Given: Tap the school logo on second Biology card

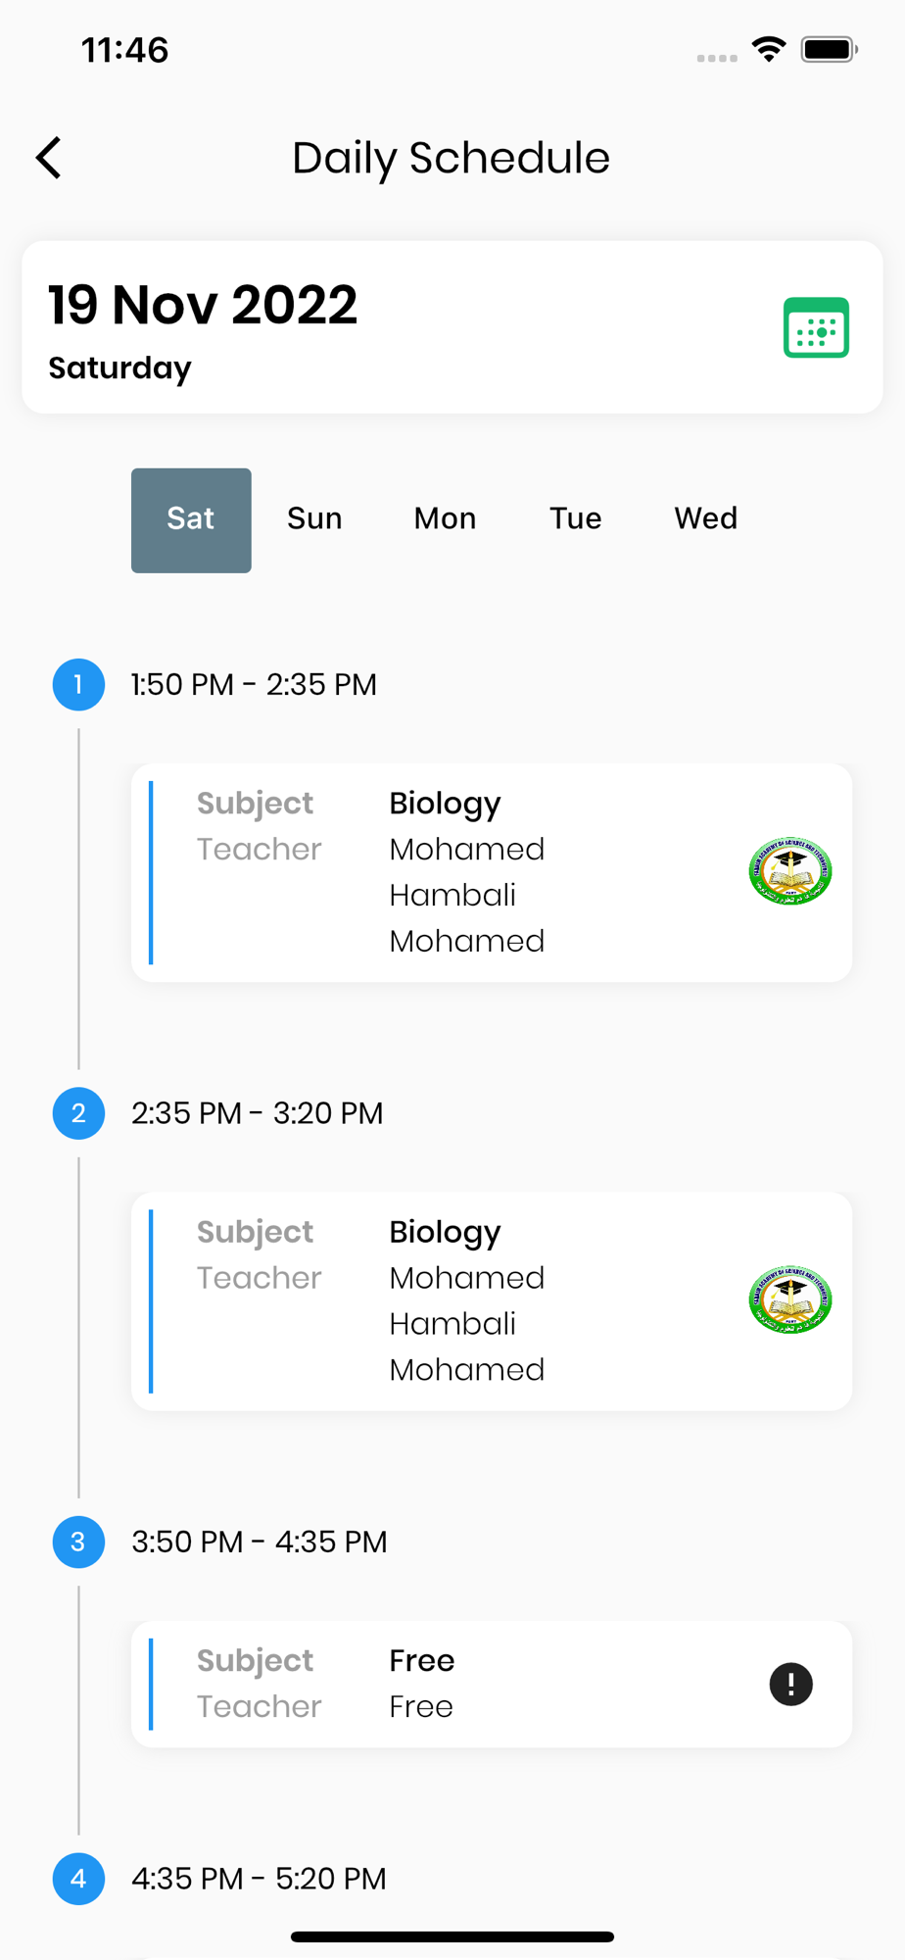Looking at the screenshot, I should pyautogui.click(x=790, y=1299).
